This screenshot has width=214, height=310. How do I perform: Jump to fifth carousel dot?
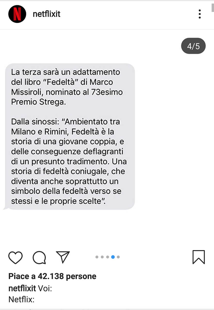(118, 257)
